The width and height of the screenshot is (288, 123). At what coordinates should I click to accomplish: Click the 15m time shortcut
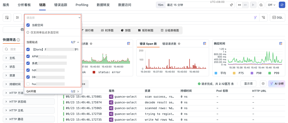tap(161, 5)
